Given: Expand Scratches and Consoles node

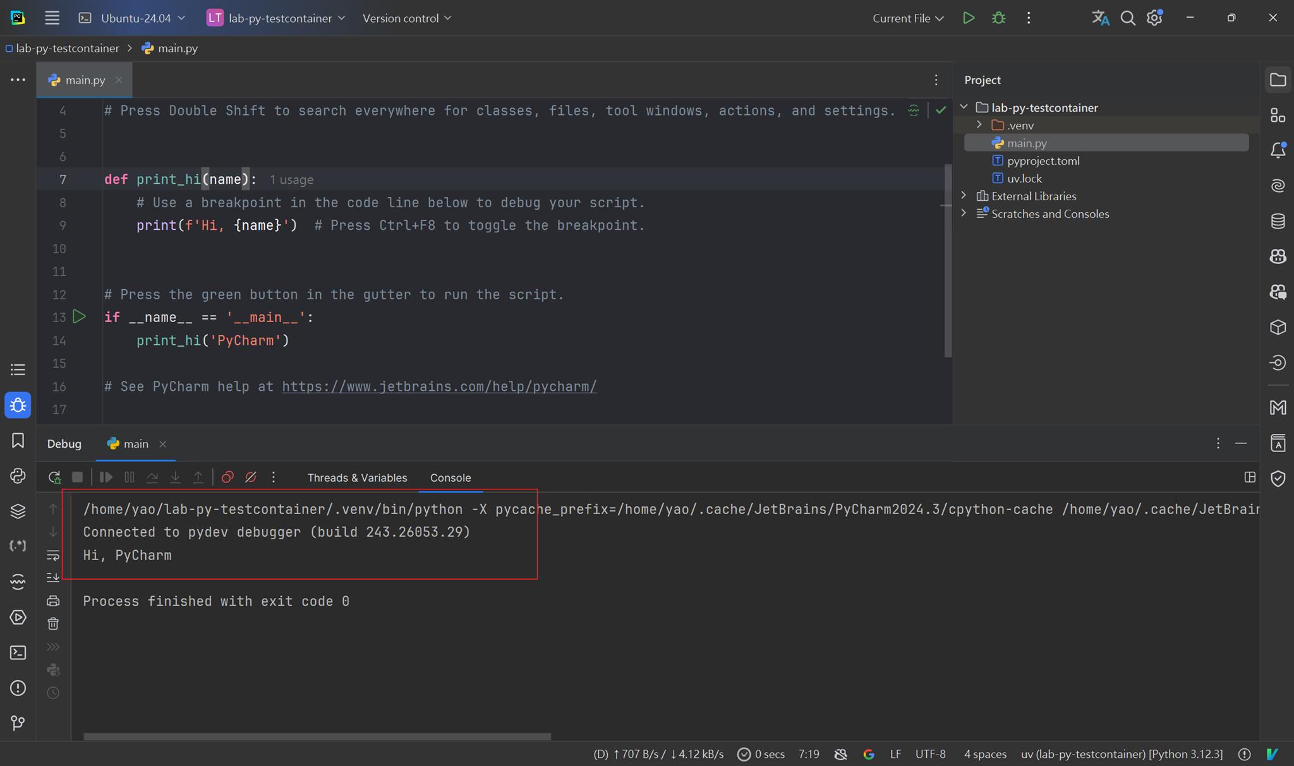Looking at the screenshot, I should click(964, 213).
